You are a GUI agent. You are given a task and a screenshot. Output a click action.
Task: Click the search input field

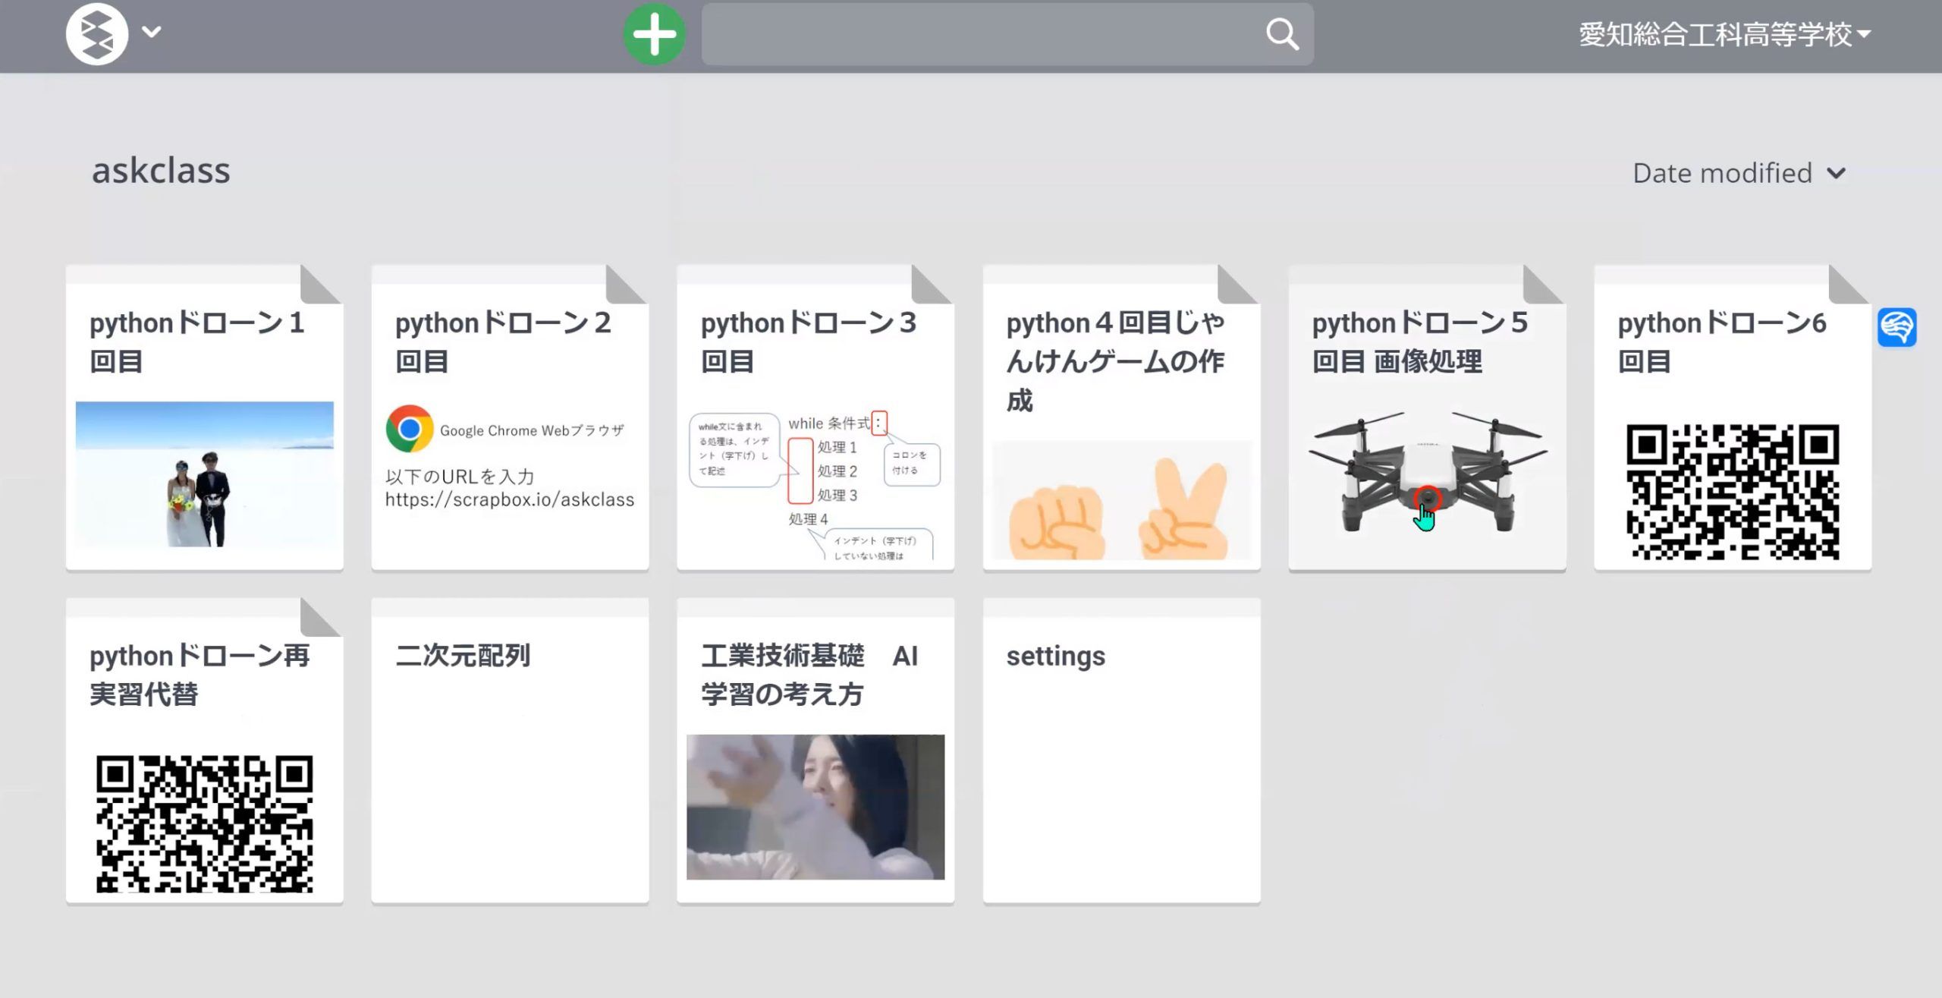pos(1007,34)
